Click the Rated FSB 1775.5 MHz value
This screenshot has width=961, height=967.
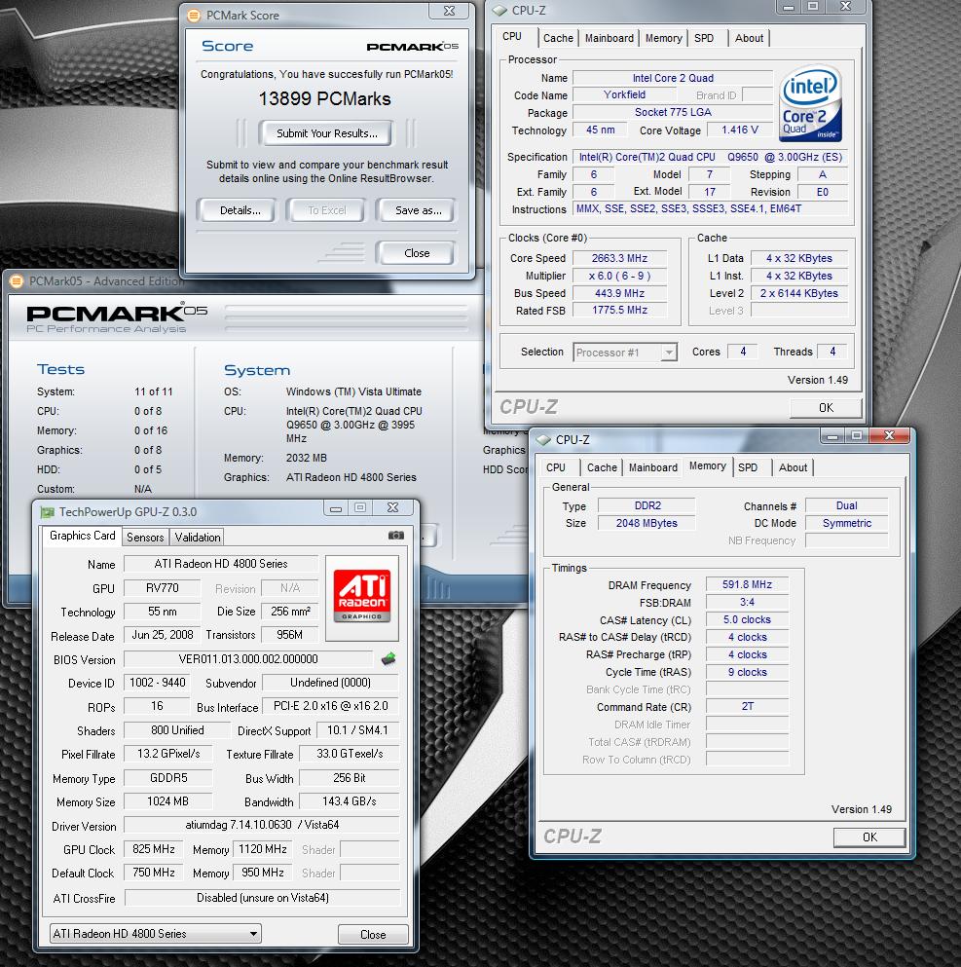point(619,311)
